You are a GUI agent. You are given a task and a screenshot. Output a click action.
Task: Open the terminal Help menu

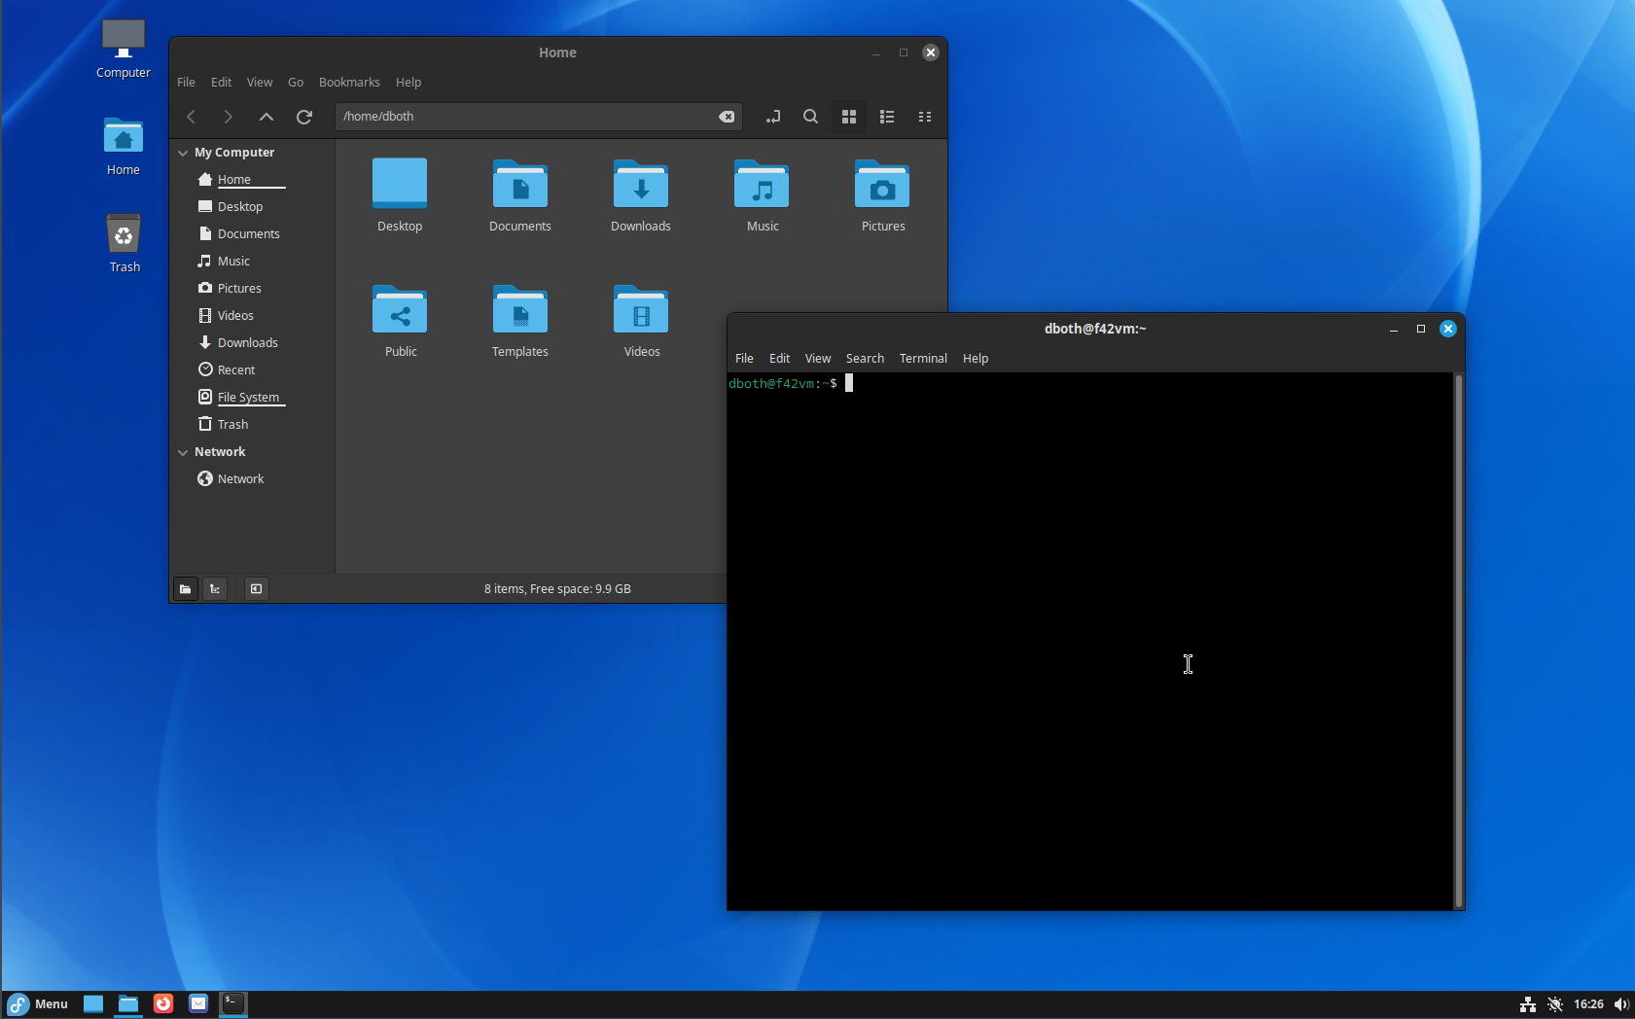[x=976, y=359]
